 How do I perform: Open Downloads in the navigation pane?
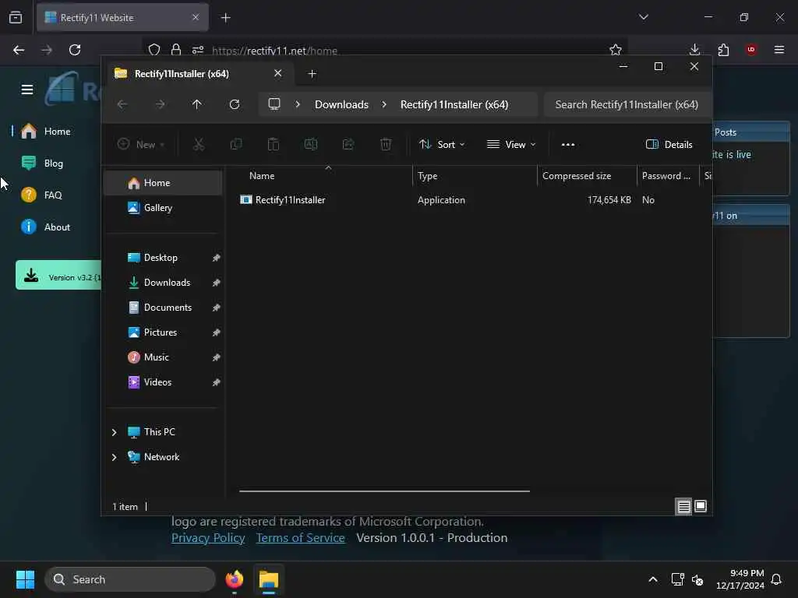pos(163,282)
